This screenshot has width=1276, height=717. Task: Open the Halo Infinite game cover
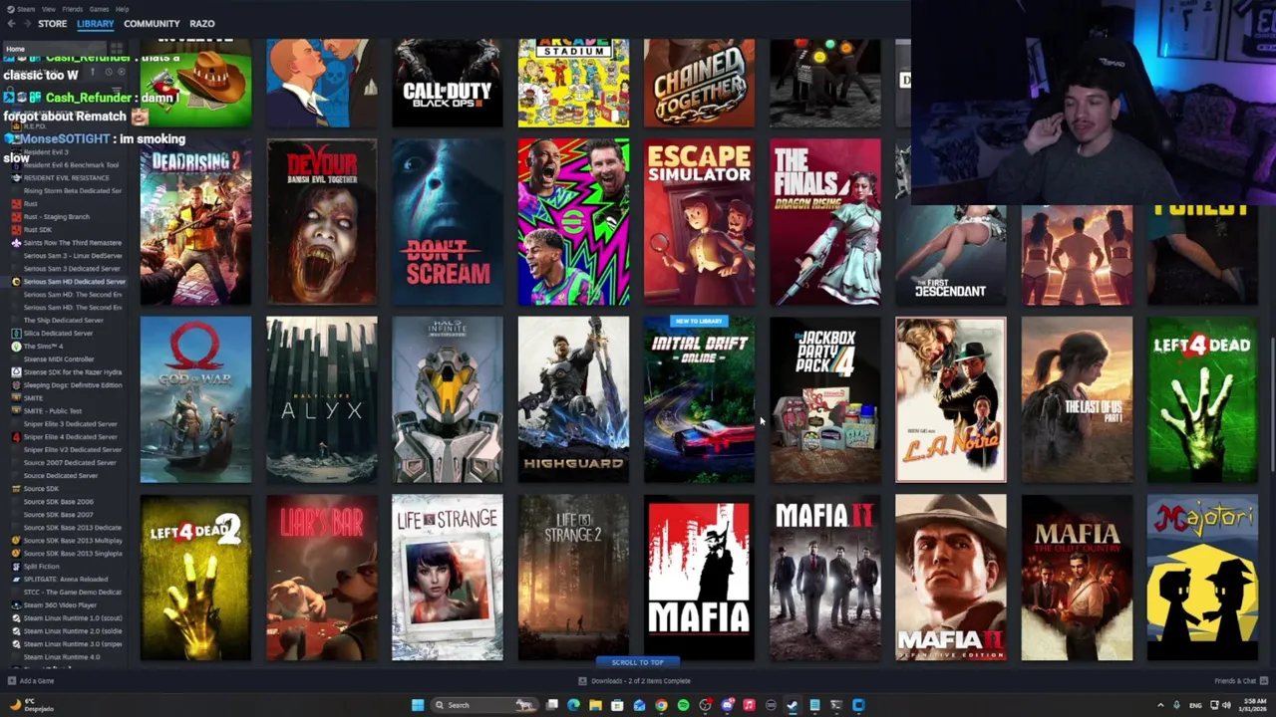coord(448,399)
